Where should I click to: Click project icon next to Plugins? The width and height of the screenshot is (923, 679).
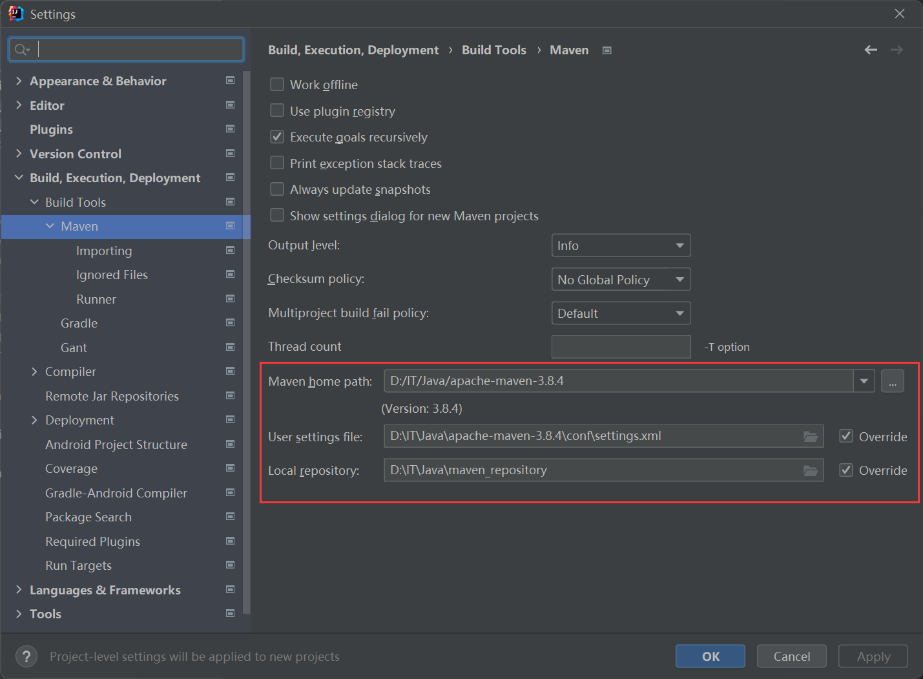pyautogui.click(x=230, y=129)
